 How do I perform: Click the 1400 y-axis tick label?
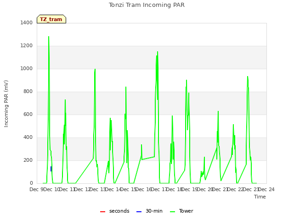(27, 22)
